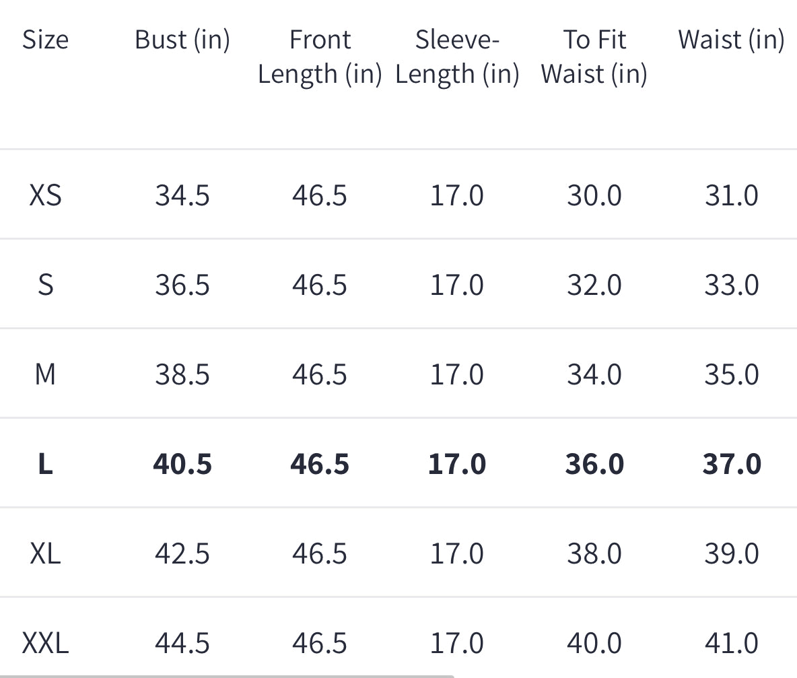Click the To Fit Waist (in) header

[x=594, y=57]
